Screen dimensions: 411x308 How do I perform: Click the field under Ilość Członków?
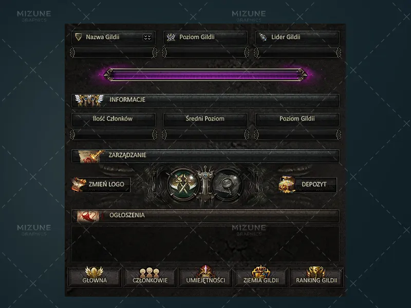coord(114,134)
